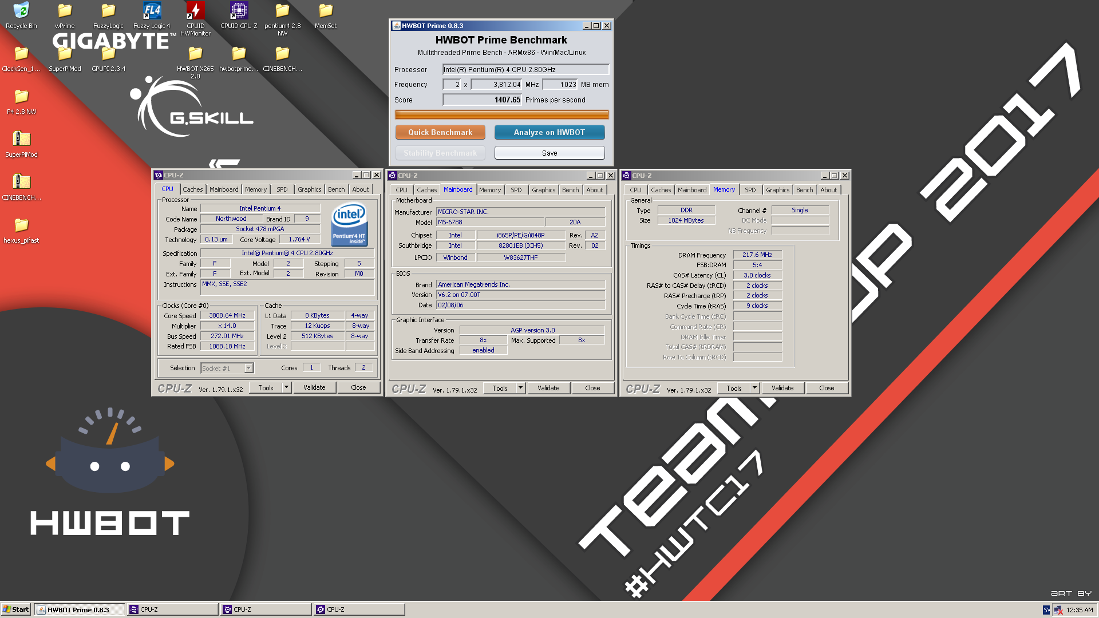Open HWBOT X265 2.0 folder
Image resolution: width=1099 pixels, height=618 pixels.
[x=195, y=62]
